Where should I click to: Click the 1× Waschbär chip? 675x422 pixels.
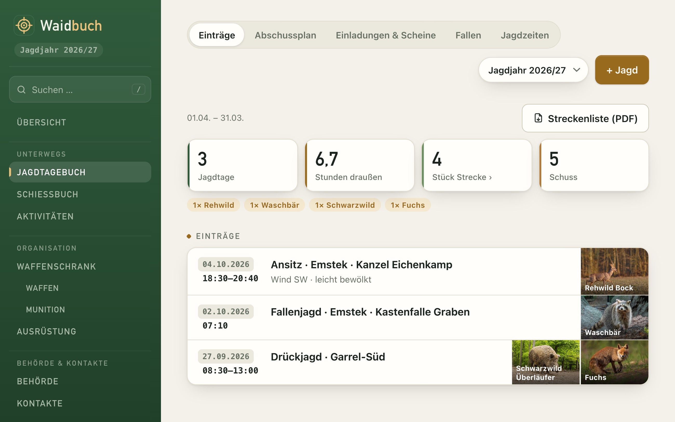click(274, 205)
